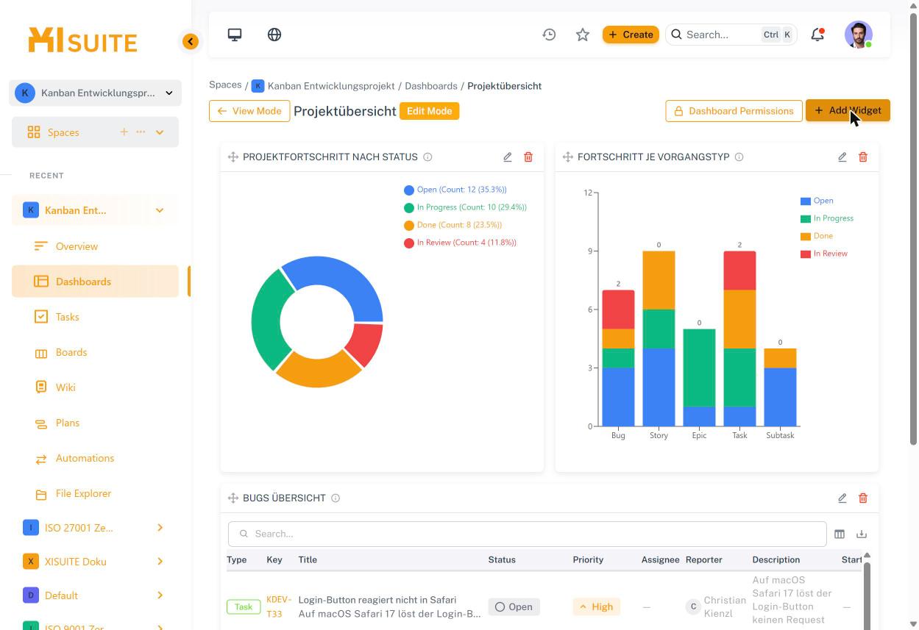This screenshot has height=630, width=919.
Task: Click the Create button
Action: [x=631, y=35]
